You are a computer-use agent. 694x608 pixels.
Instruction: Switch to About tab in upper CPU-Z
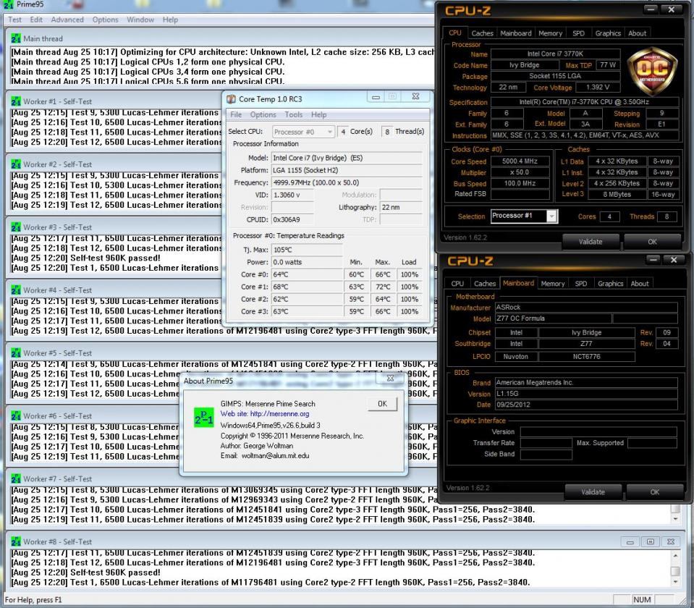pyautogui.click(x=637, y=33)
